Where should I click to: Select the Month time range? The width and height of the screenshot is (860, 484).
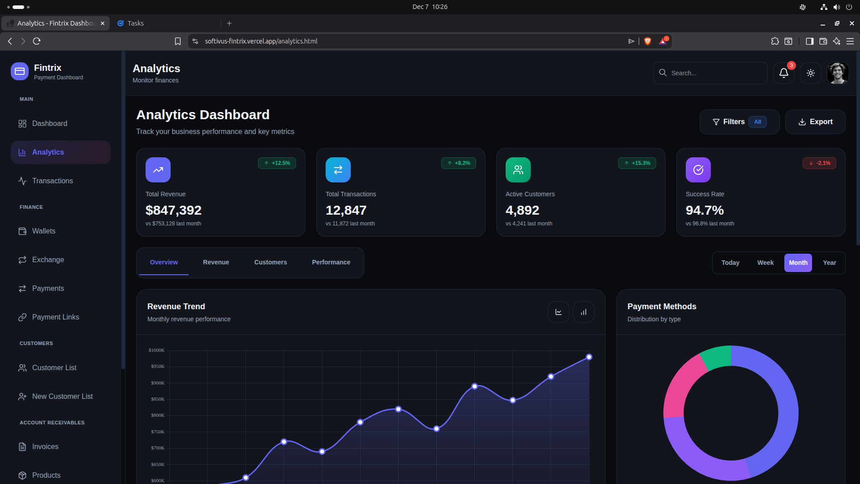click(798, 263)
